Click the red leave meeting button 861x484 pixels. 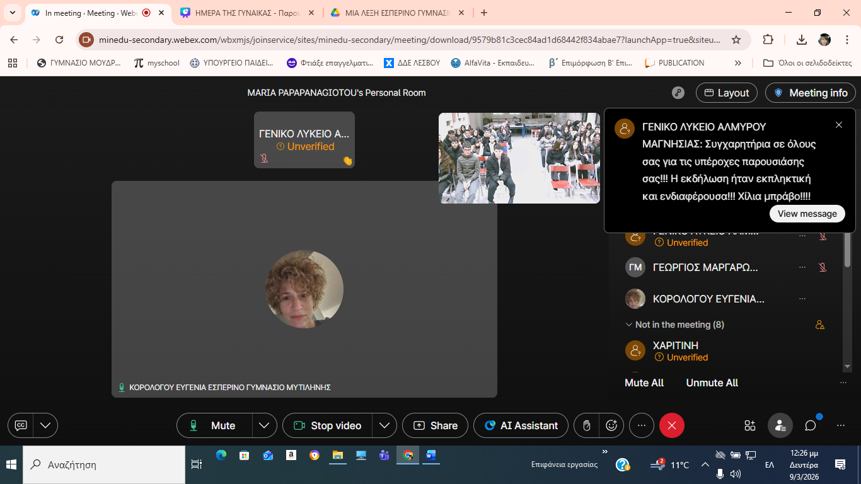pyautogui.click(x=671, y=425)
